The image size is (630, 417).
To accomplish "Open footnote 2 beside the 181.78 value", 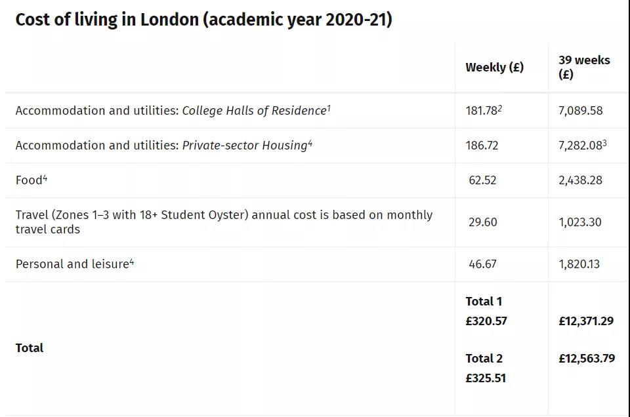I will (500, 108).
